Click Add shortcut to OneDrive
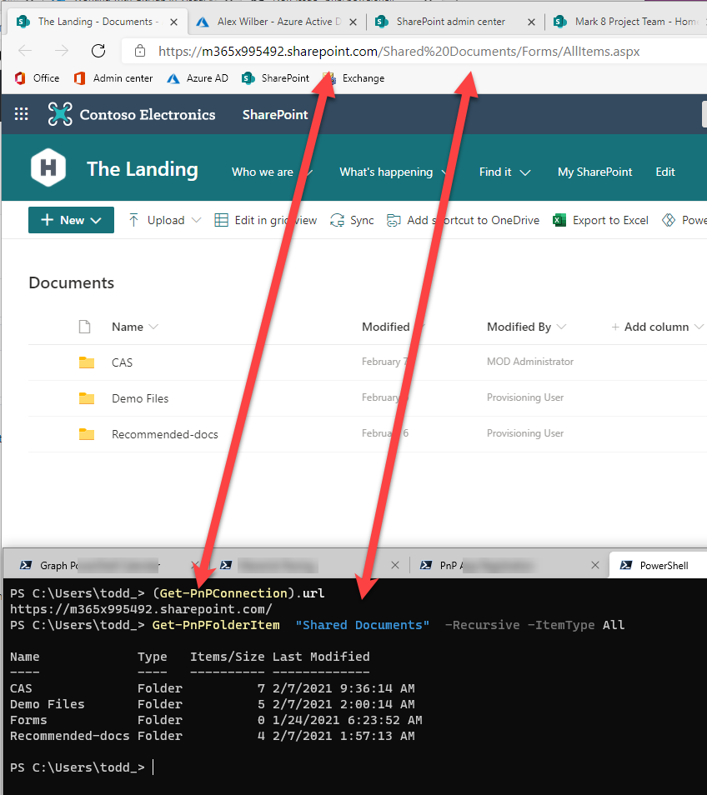This screenshot has height=795, width=707. (x=463, y=220)
